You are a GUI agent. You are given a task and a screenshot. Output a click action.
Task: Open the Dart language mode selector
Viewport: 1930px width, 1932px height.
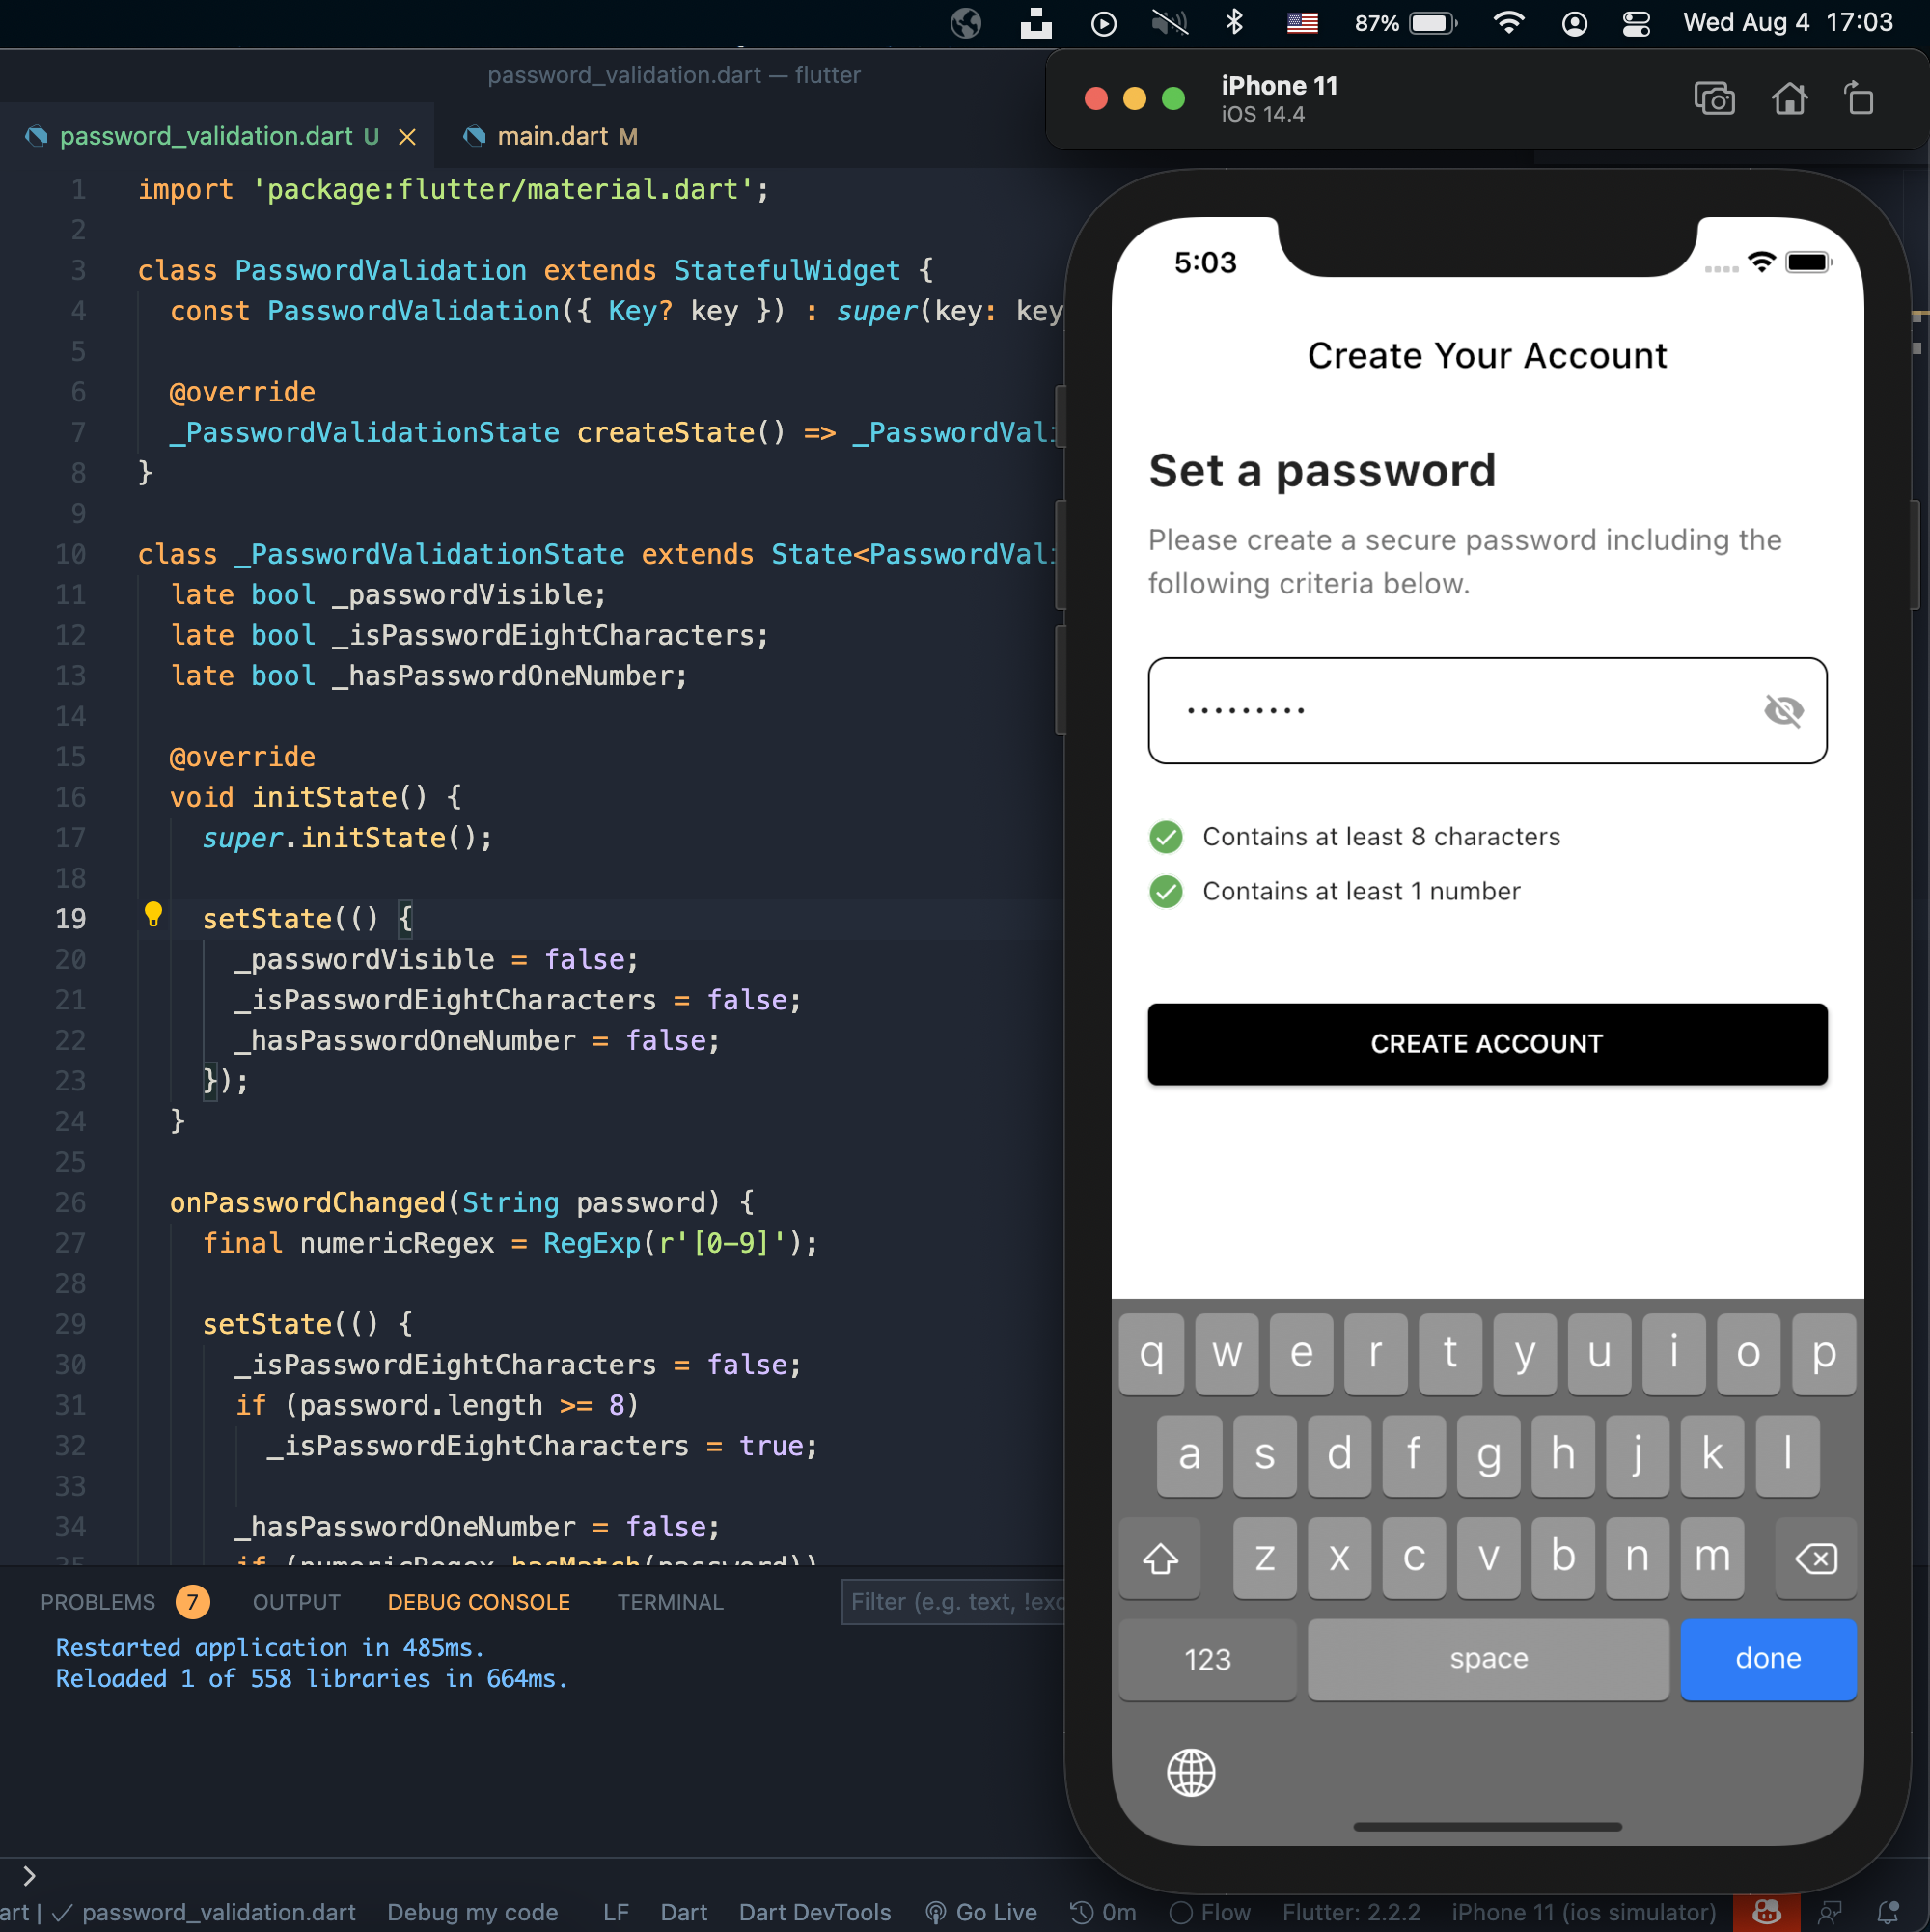(683, 1912)
